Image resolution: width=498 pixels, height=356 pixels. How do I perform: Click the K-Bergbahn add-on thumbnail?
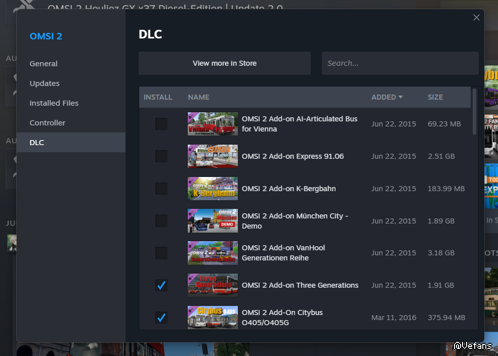pyautogui.click(x=213, y=189)
